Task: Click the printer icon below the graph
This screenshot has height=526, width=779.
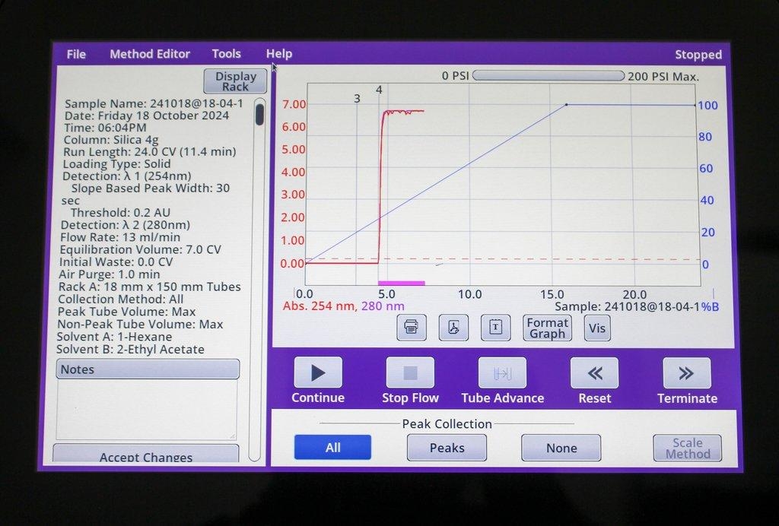Action: click(411, 327)
